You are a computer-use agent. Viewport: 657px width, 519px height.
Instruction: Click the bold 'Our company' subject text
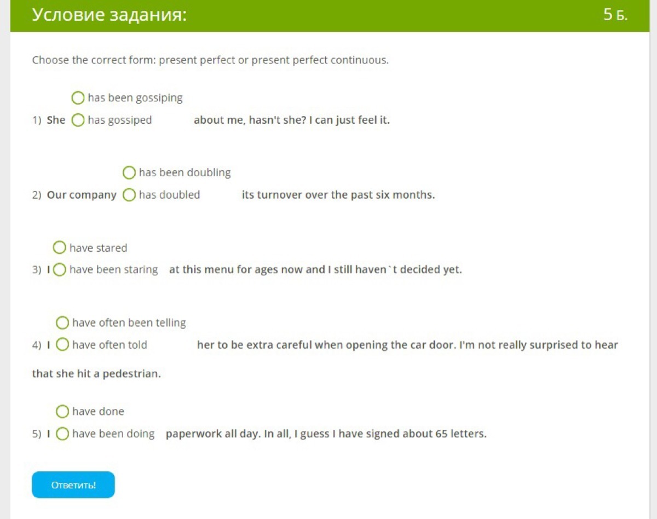coord(82,195)
